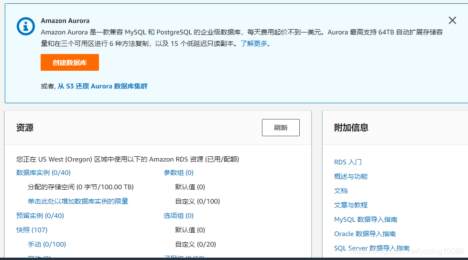Open 快照 (107) link

pyautogui.click(x=32, y=230)
